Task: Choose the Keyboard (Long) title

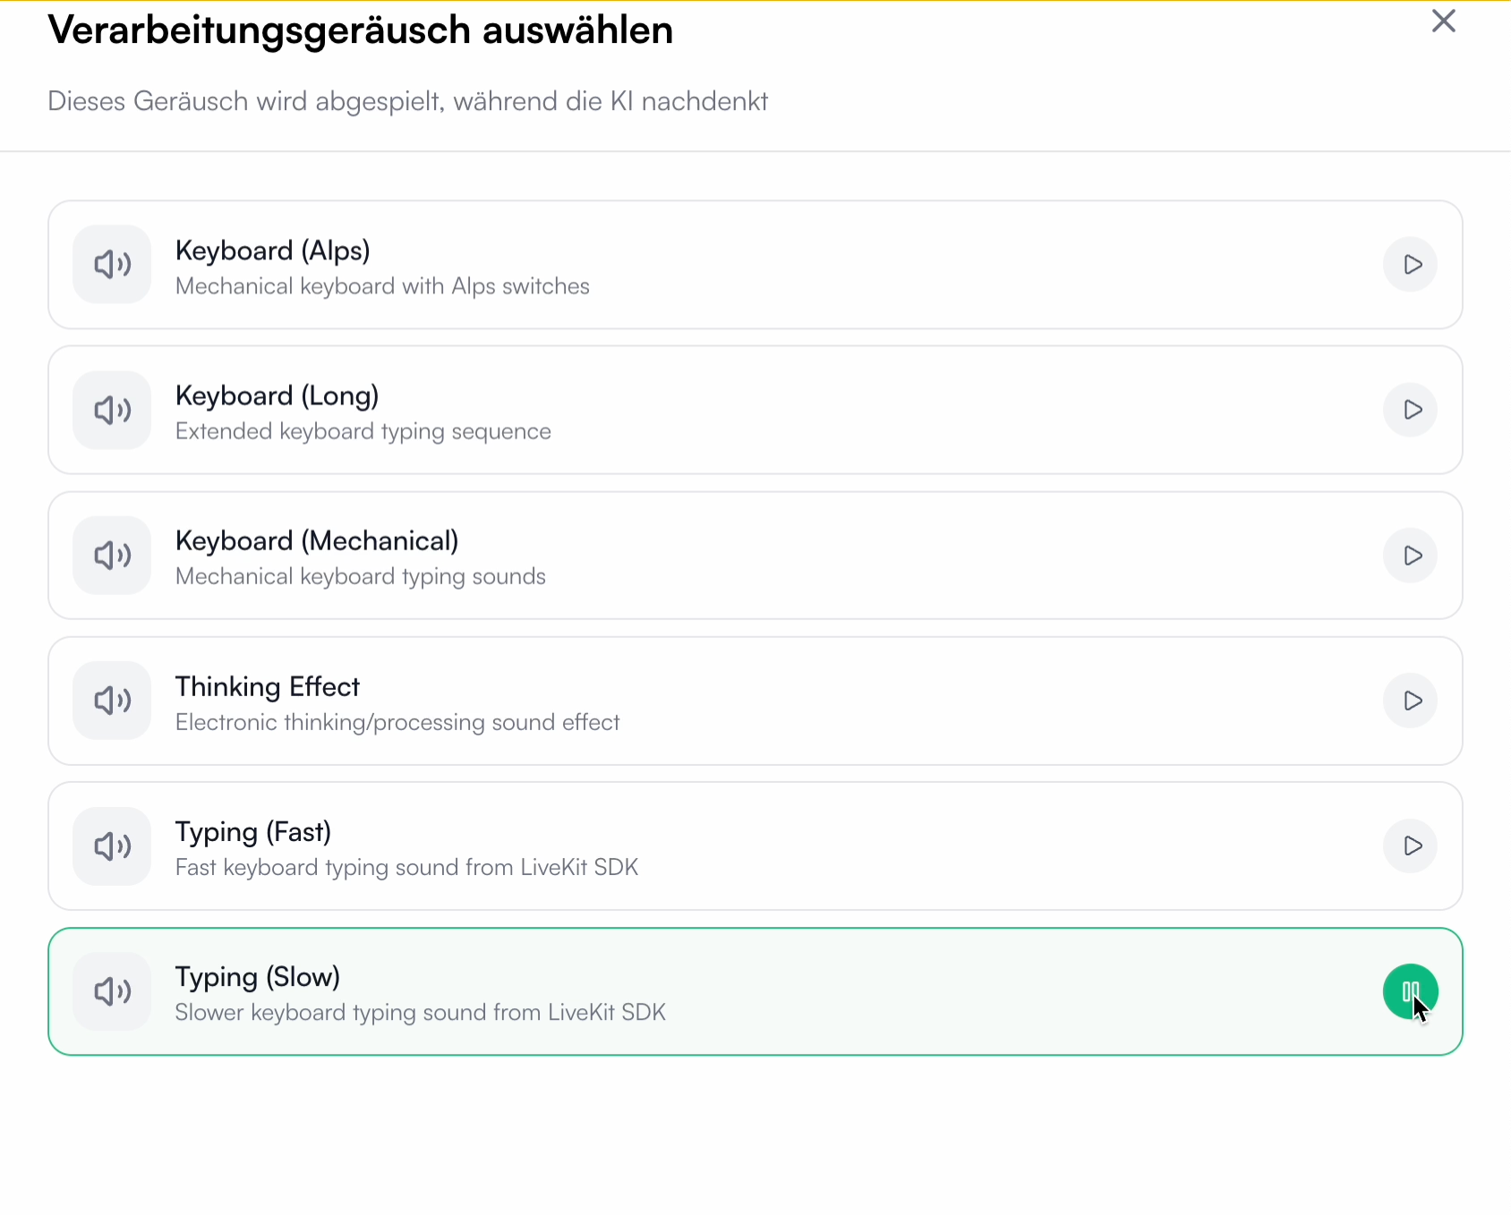Action: point(277,395)
